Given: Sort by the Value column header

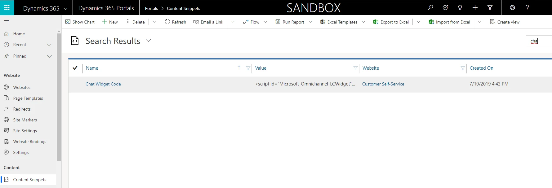Looking at the screenshot, I should point(261,68).
